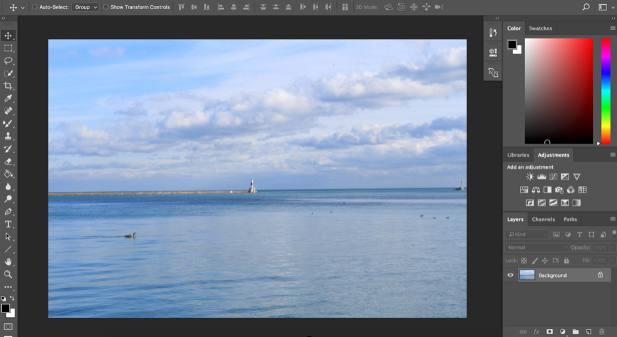Select the Zoom tool
The image size is (617, 337).
pos(8,275)
